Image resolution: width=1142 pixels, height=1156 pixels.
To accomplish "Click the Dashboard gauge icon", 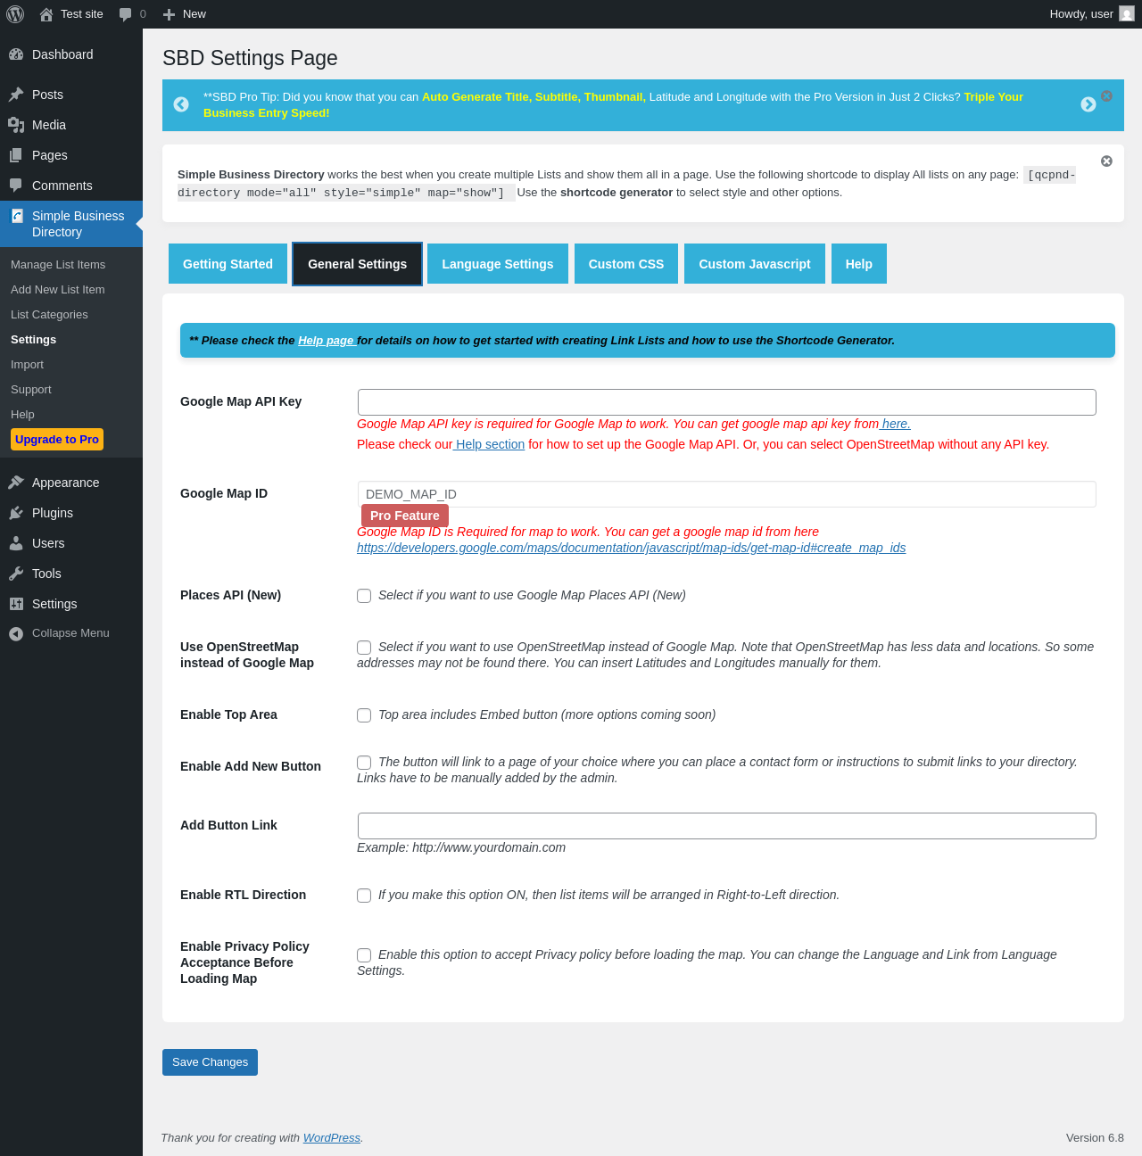I will click(16, 54).
